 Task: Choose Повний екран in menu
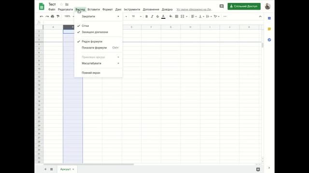pos(98,73)
